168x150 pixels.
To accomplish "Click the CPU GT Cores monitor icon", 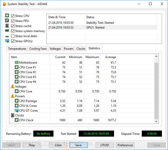I will (x=17, y=111).
